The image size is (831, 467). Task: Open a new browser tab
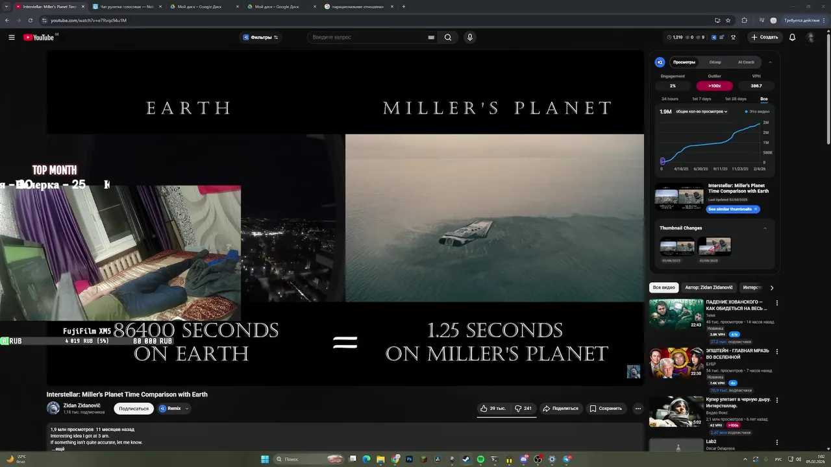tap(404, 6)
